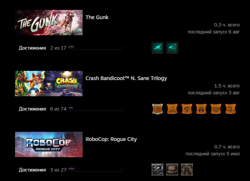Select last Crash Bandicoot achievement scroll icon
250x181 pixels.
coord(231,109)
